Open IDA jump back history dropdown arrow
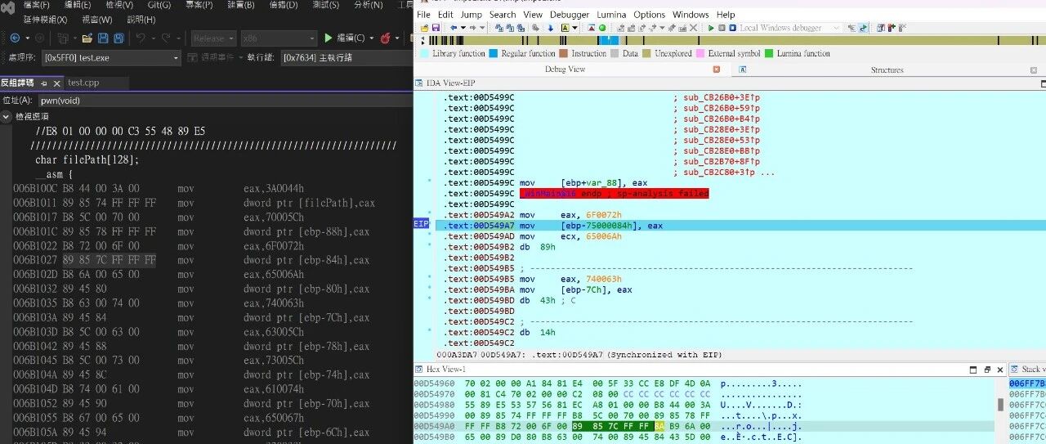Viewport: 1046px width, 444px height. 463,28
